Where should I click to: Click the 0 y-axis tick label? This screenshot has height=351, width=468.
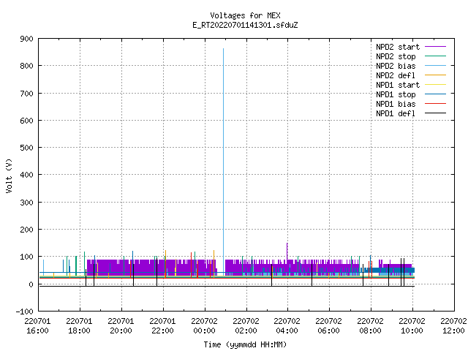[x=31, y=284]
